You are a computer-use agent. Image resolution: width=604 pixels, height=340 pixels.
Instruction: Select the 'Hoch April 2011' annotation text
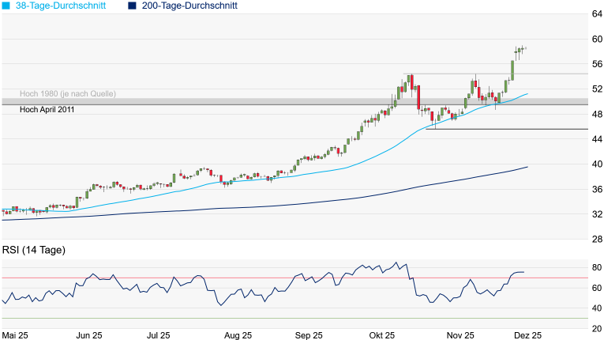47,110
